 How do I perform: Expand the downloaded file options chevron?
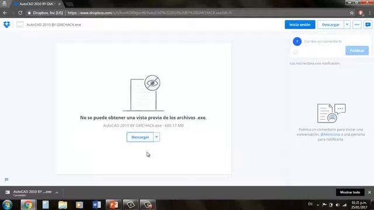57,192
